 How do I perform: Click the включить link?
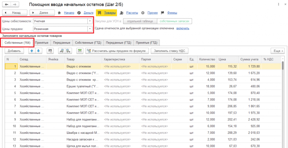coord(183,28)
